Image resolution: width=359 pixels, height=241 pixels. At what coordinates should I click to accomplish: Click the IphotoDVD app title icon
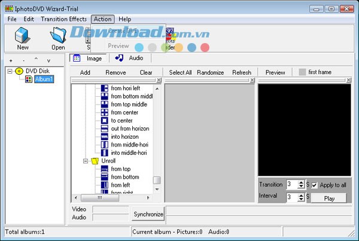click(x=9, y=9)
